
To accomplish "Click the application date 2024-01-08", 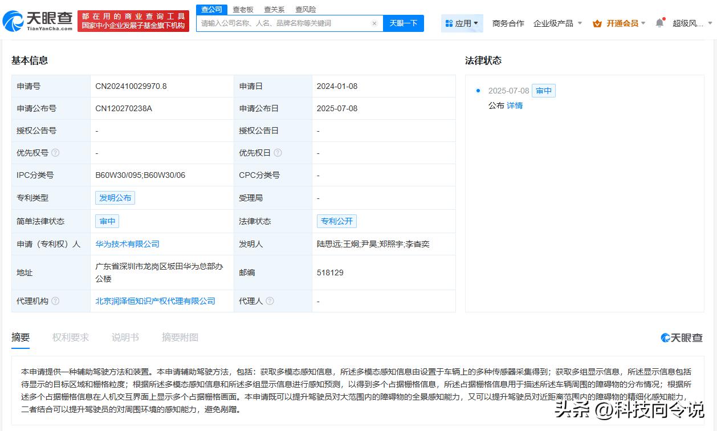I will 337,86.
